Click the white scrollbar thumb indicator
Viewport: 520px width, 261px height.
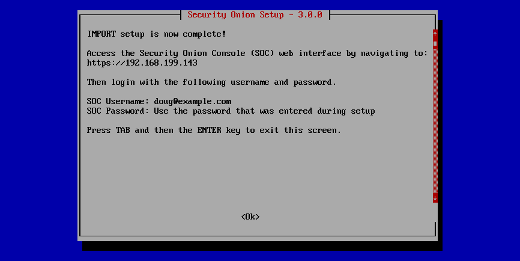(435, 43)
